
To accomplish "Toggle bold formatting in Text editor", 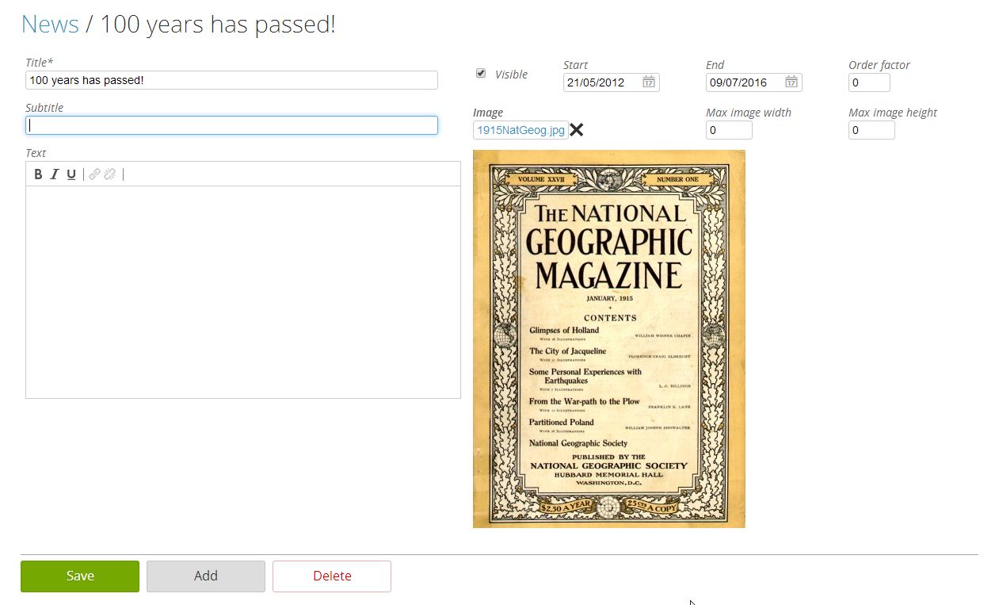I will pyautogui.click(x=38, y=174).
